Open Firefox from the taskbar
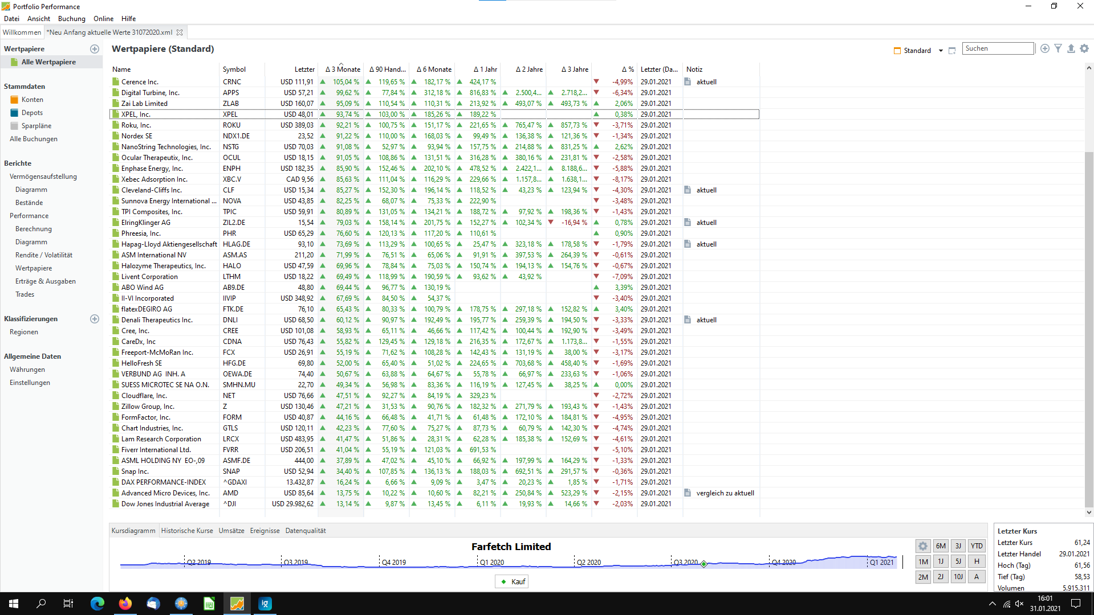The image size is (1094, 615). click(125, 604)
